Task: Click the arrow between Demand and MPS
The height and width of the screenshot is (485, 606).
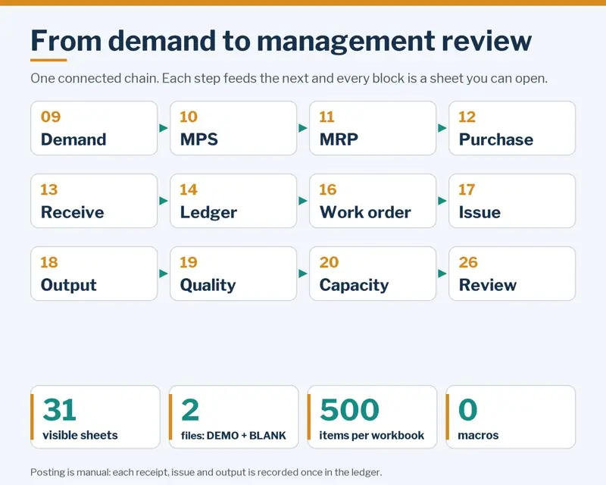Action: coord(164,128)
